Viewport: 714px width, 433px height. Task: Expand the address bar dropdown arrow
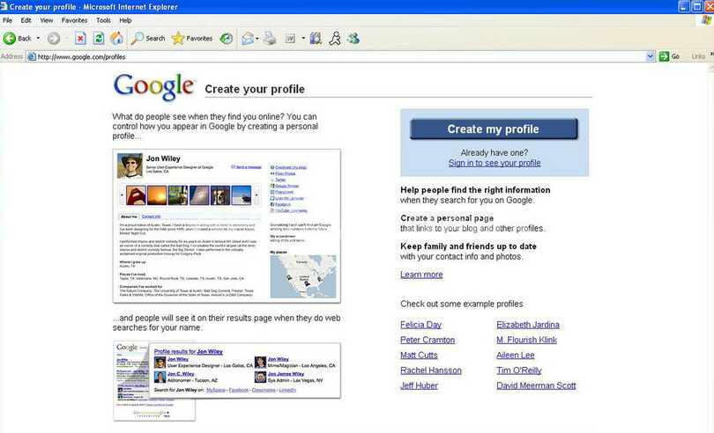651,56
